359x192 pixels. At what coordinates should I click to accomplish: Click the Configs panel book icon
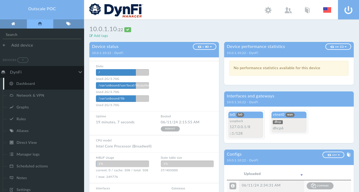click(x=349, y=155)
